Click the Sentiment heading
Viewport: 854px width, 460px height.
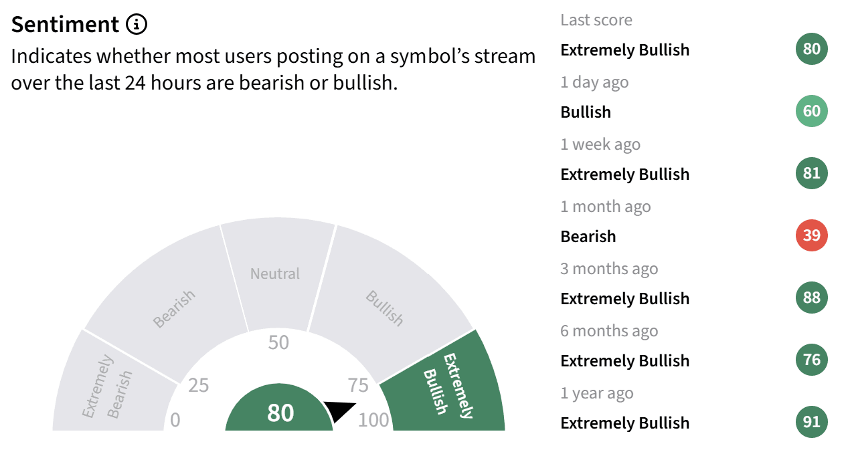point(65,25)
